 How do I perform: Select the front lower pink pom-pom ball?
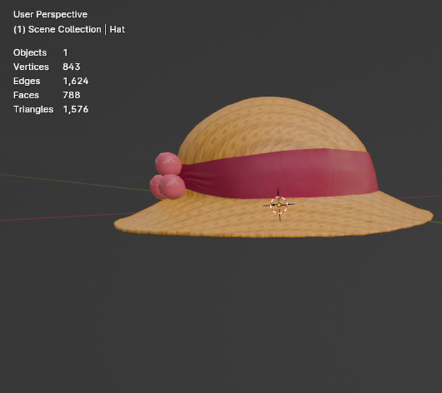172,187
